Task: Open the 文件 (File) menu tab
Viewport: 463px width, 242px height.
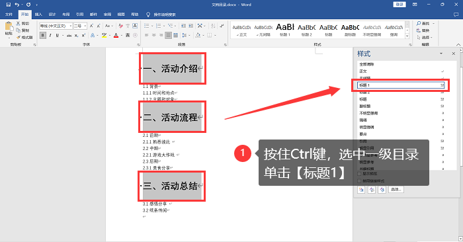Action: [9, 14]
